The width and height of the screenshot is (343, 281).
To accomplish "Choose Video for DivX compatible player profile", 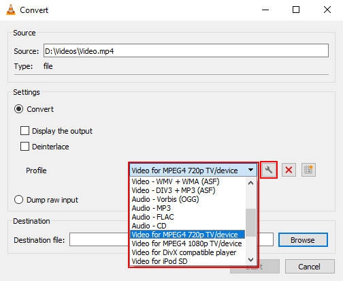I will (x=187, y=252).
